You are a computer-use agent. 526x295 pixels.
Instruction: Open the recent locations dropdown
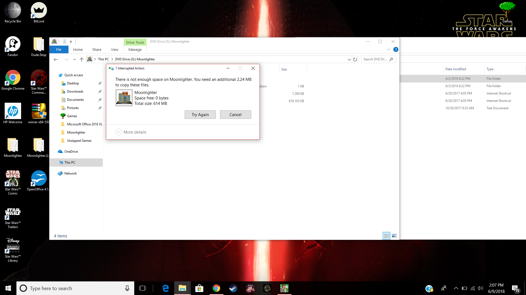tap(75, 59)
